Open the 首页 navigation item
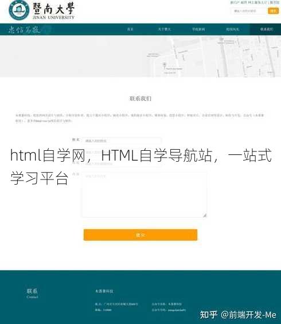 tap(130, 29)
